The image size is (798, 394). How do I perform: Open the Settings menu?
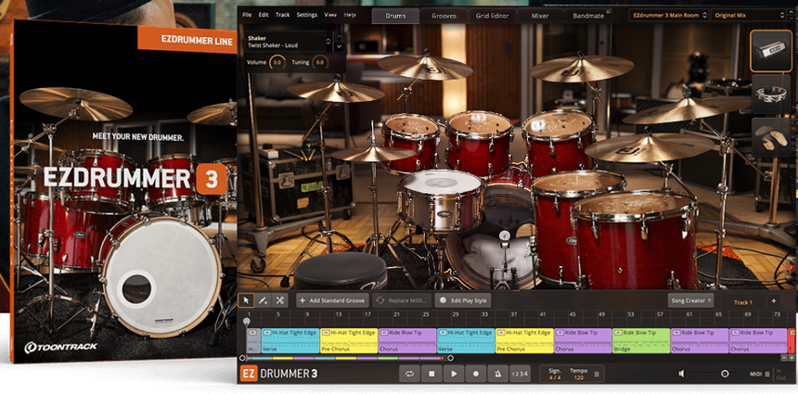tap(307, 15)
